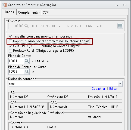Click the Cadastrar link
Viewport: 131px width, 130px height.
click(x=98, y=89)
